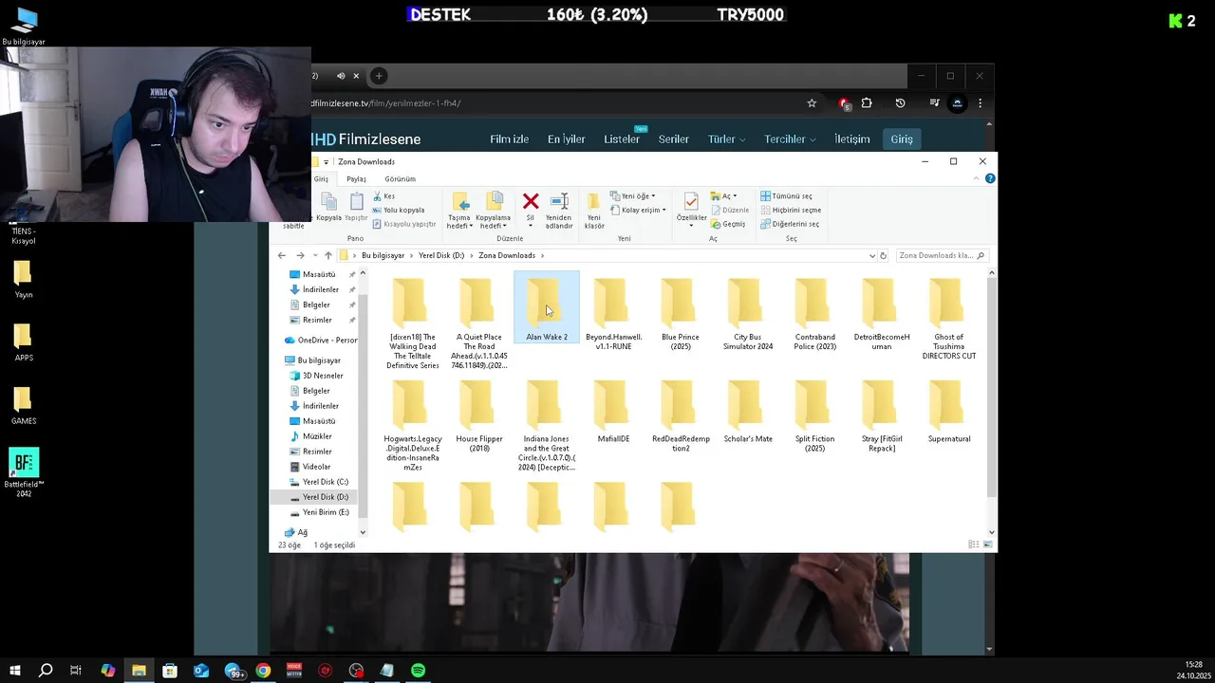The height and width of the screenshot is (683, 1215).
Task: Click the Explorer help question mark icon
Action: pyautogui.click(x=990, y=178)
